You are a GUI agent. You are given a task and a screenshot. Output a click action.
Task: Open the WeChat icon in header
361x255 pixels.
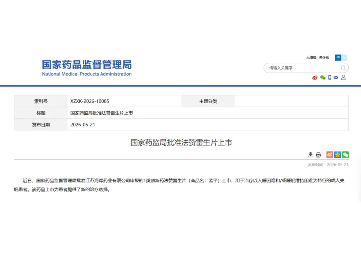click(323, 77)
